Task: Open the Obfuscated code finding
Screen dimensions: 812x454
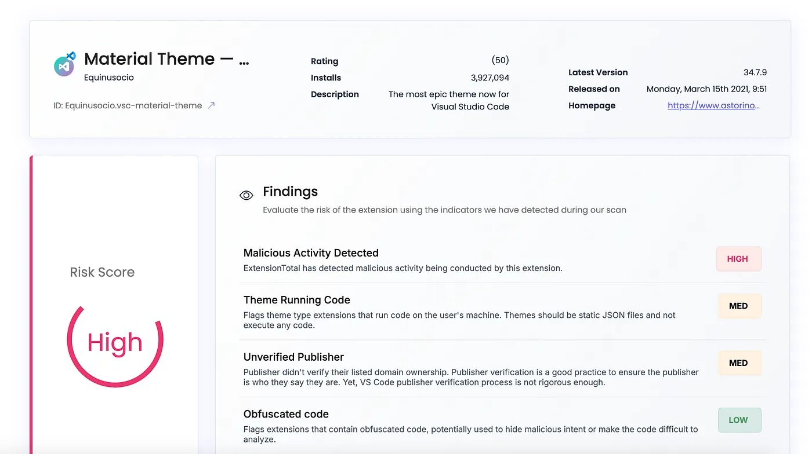Action: (286, 414)
